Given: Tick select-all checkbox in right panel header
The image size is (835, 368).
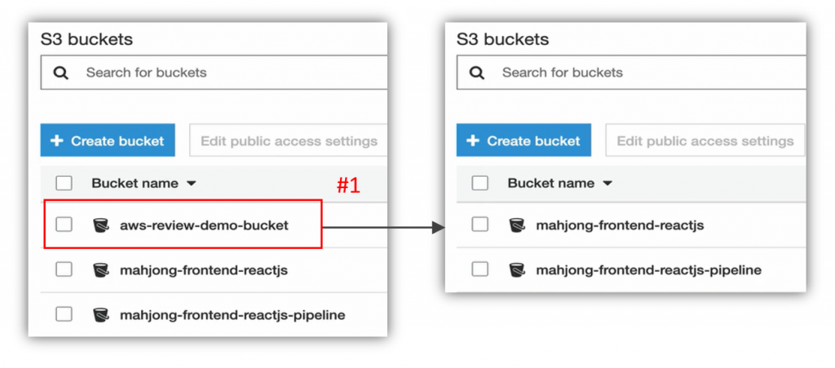Looking at the screenshot, I should coord(479,183).
